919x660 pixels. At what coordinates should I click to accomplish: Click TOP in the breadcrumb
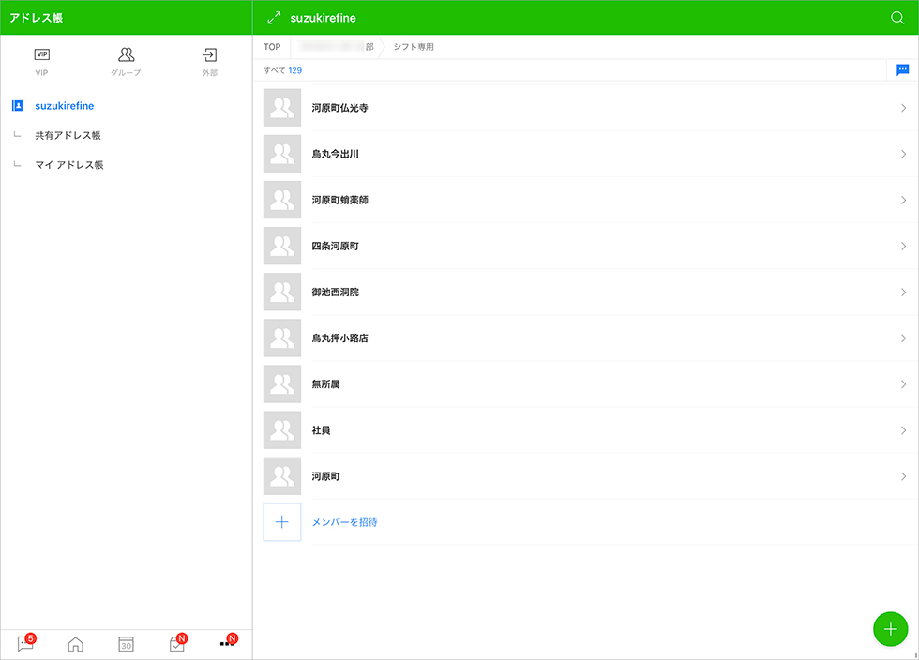tap(272, 47)
